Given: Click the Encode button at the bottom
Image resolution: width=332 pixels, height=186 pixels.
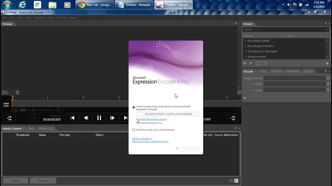Looking at the screenshot, I should tap(44, 181).
